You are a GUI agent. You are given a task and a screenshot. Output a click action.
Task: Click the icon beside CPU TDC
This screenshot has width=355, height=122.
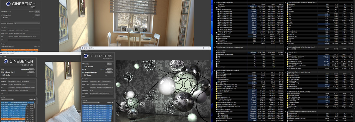[x=216, y=94]
